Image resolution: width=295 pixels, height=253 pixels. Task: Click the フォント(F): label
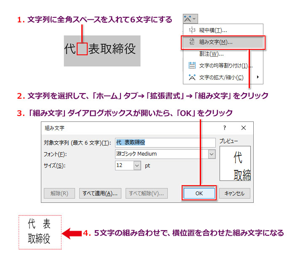55,155
